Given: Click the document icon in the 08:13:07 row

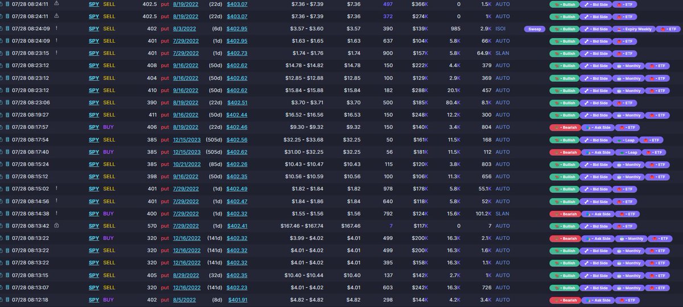Looking at the screenshot, I should (8, 288).
